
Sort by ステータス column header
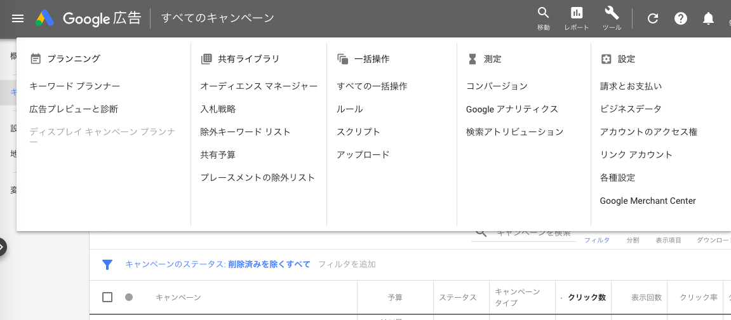(x=458, y=298)
